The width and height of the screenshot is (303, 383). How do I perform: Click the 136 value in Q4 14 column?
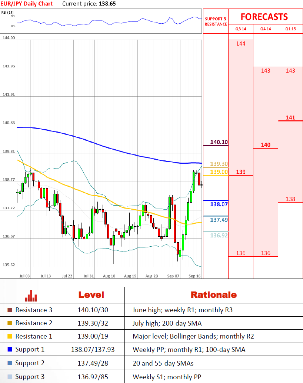pos(266,253)
